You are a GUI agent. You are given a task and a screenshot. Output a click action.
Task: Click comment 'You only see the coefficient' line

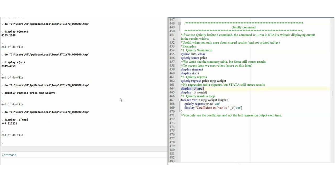coord(231,115)
